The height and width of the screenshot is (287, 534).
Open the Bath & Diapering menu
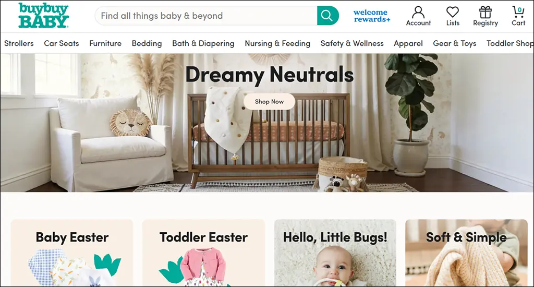pyautogui.click(x=203, y=43)
